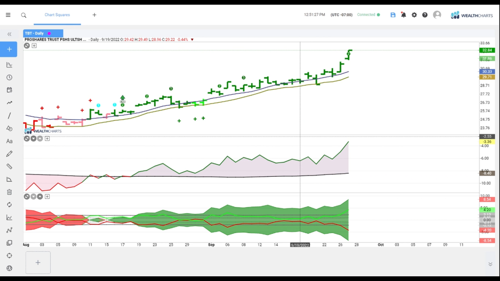Open the hamburger main menu
The height and width of the screenshot is (281, 500).
click(x=8, y=15)
